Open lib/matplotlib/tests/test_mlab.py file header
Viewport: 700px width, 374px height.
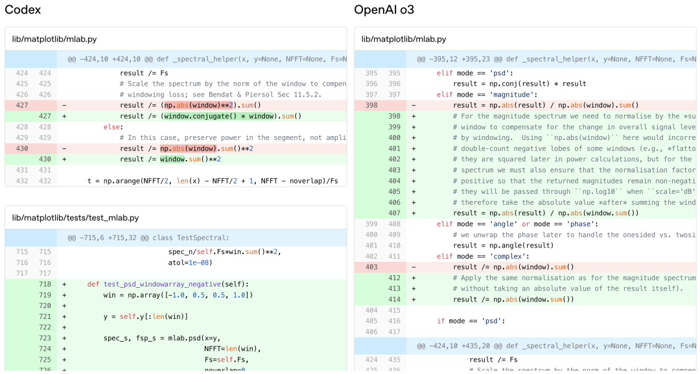[x=176, y=218]
